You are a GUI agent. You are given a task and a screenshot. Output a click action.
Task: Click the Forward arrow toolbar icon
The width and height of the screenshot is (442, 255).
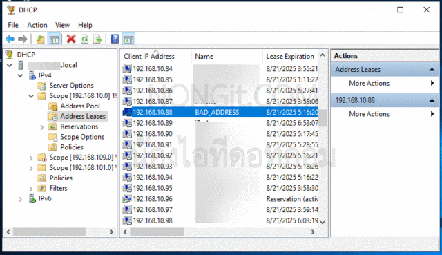[x=23, y=39]
